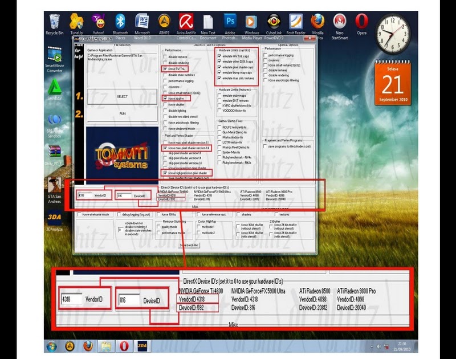
Task: Enable the Spider-Man fix checkbox
Action: [x=219, y=152]
